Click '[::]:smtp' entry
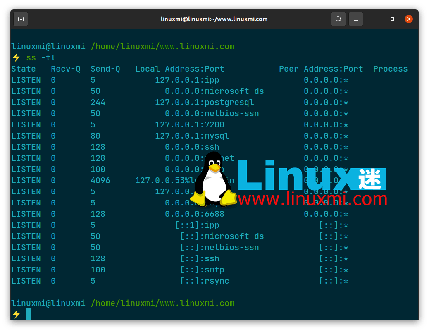Image resolution: width=429 pixels, height=332 pixels. 202,270
